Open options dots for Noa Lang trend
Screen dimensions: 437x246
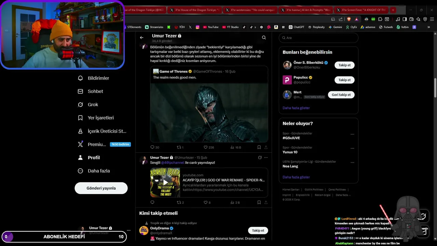click(352, 163)
